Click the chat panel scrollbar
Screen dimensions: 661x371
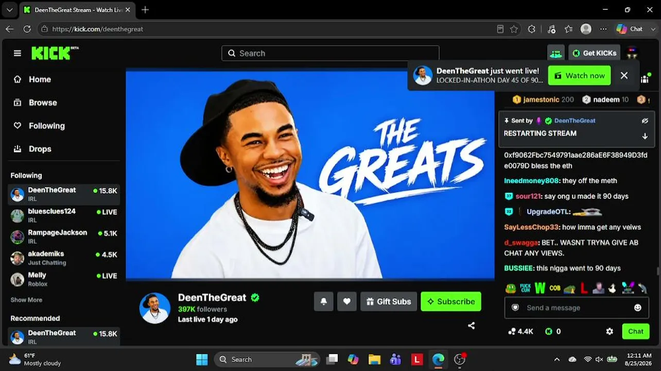658,272
